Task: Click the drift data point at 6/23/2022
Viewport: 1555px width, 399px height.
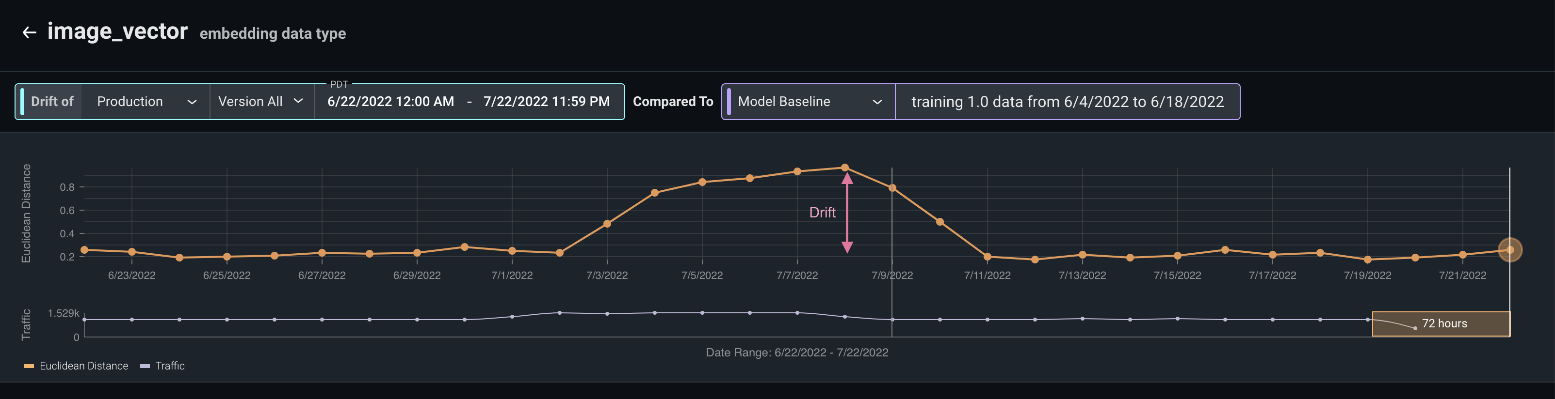Action: (131, 252)
